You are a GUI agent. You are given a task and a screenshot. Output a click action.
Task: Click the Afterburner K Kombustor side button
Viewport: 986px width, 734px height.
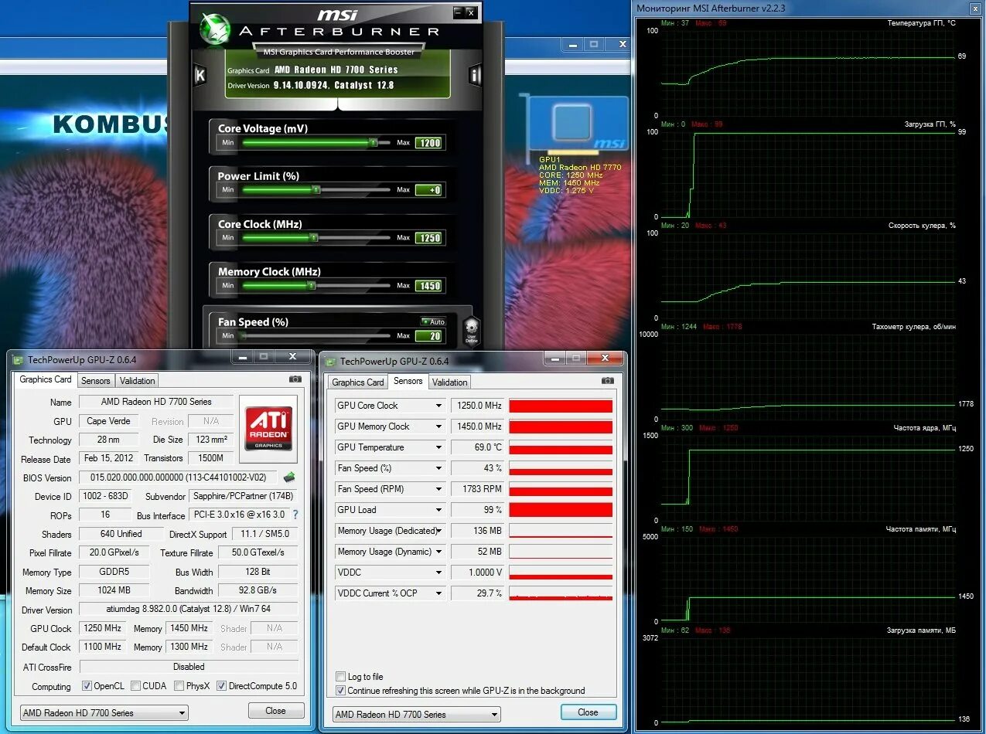click(200, 75)
